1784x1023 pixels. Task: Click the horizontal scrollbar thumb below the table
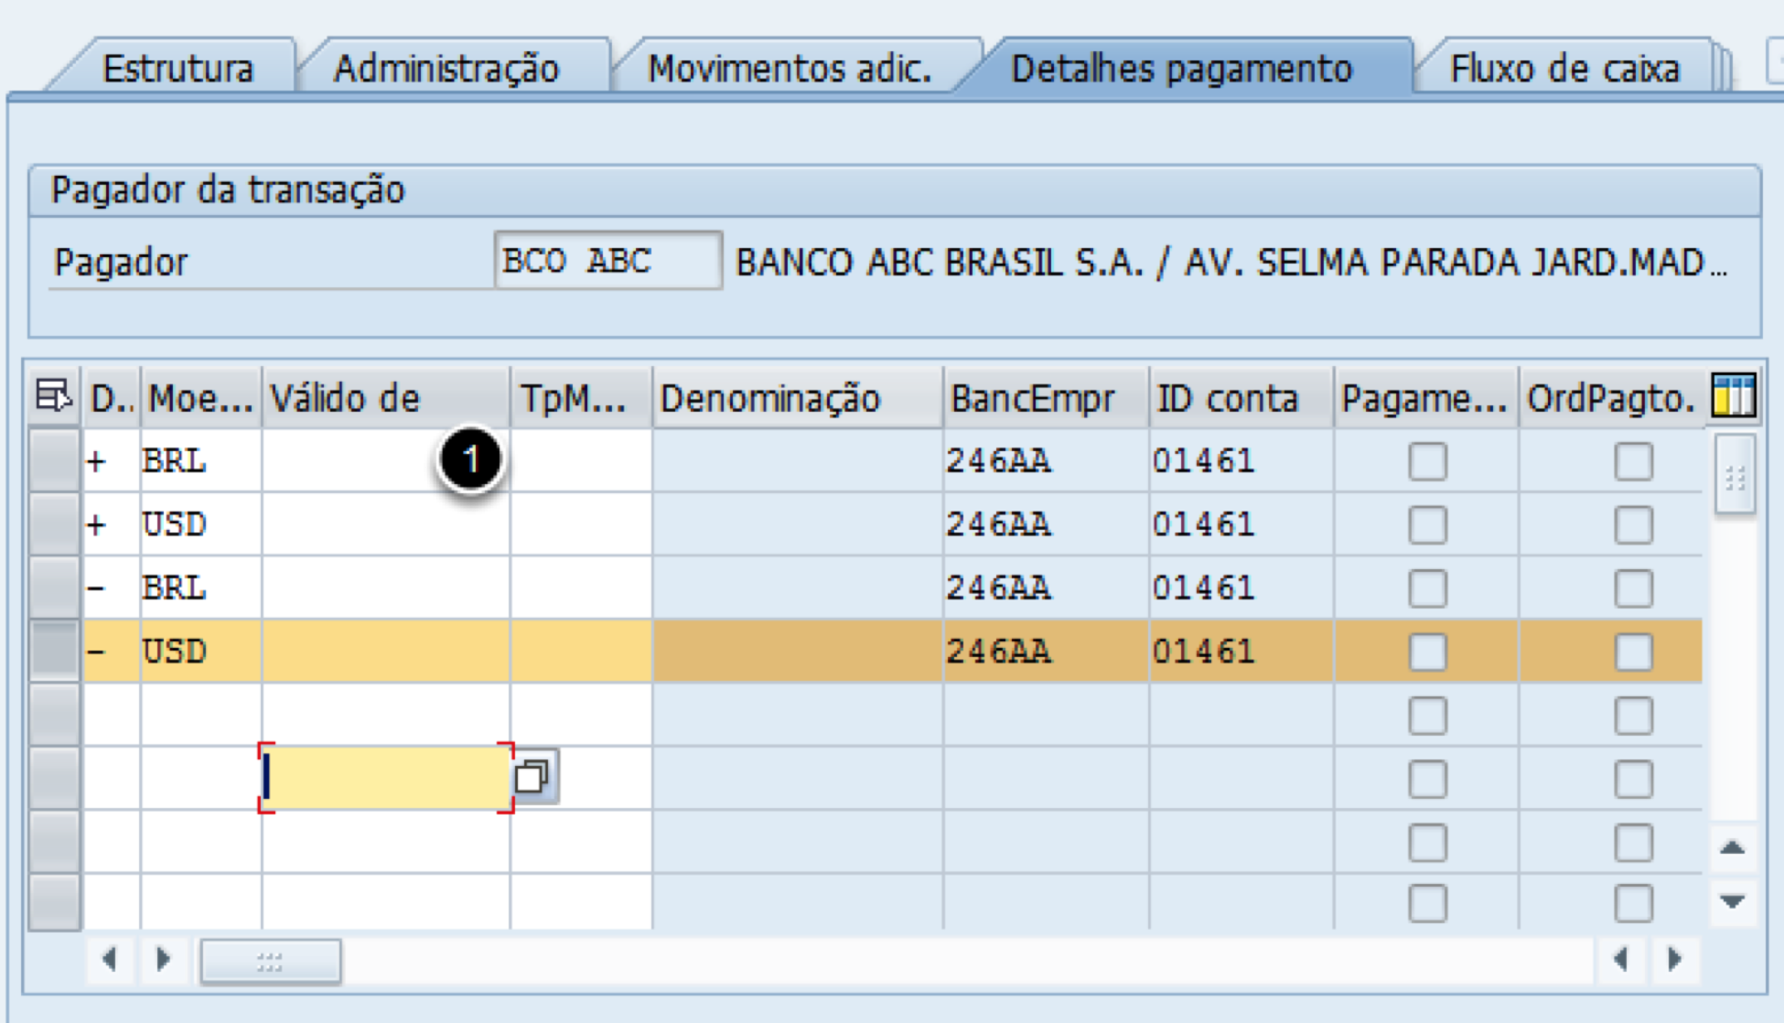click(270, 961)
